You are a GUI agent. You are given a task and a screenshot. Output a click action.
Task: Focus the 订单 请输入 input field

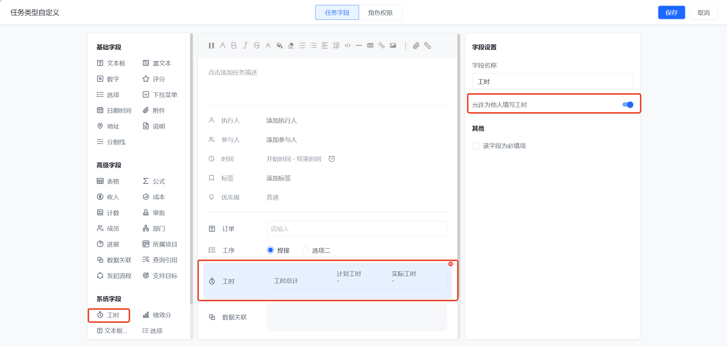(357, 229)
